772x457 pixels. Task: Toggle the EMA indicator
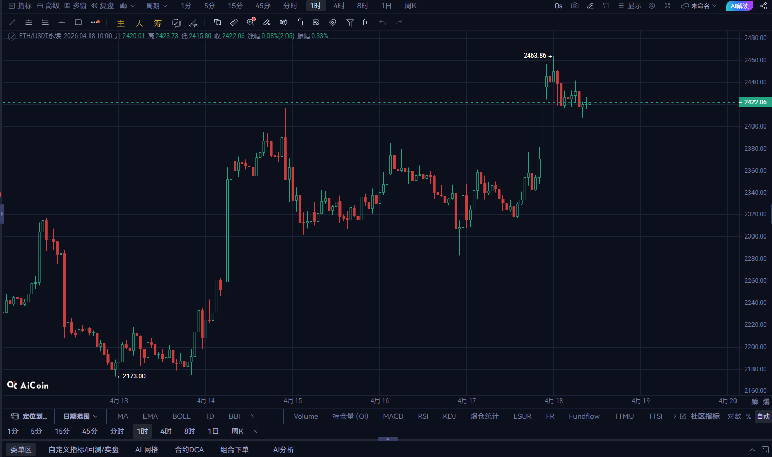(x=150, y=416)
